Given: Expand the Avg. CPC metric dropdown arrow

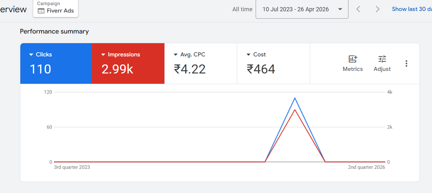Looking at the screenshot, I should point(176,55).
